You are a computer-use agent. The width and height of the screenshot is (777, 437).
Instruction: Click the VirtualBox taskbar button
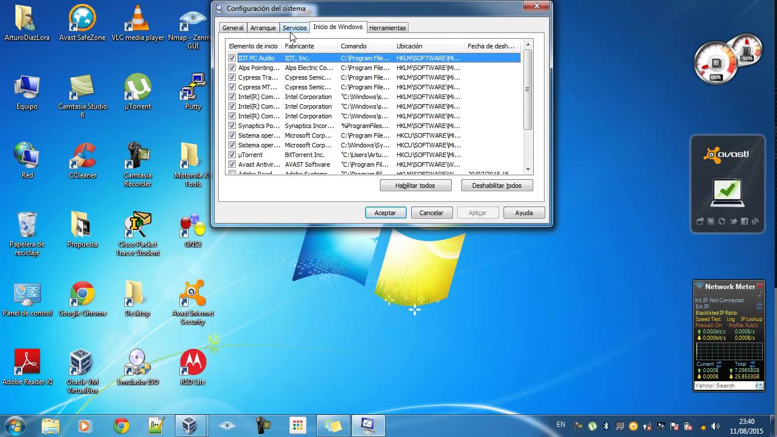coord(190,426)
